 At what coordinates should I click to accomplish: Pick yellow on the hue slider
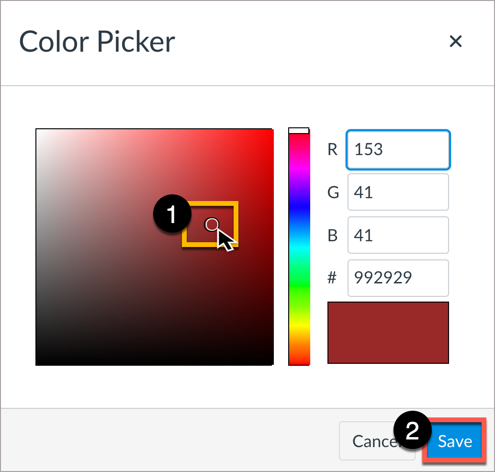click(x=299, y=328)
